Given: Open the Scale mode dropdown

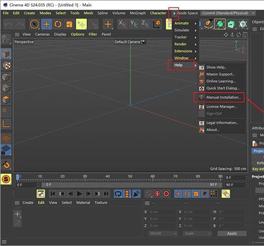Looking at the screenshot, I should (197, 233).
